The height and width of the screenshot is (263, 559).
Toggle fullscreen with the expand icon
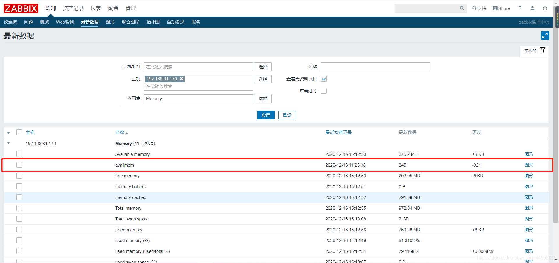tap(545, 36)
